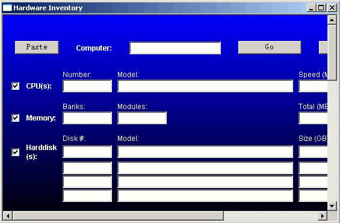
Task: Click the Hardware Inventory title bar icon
Action: tap(7, 8)
